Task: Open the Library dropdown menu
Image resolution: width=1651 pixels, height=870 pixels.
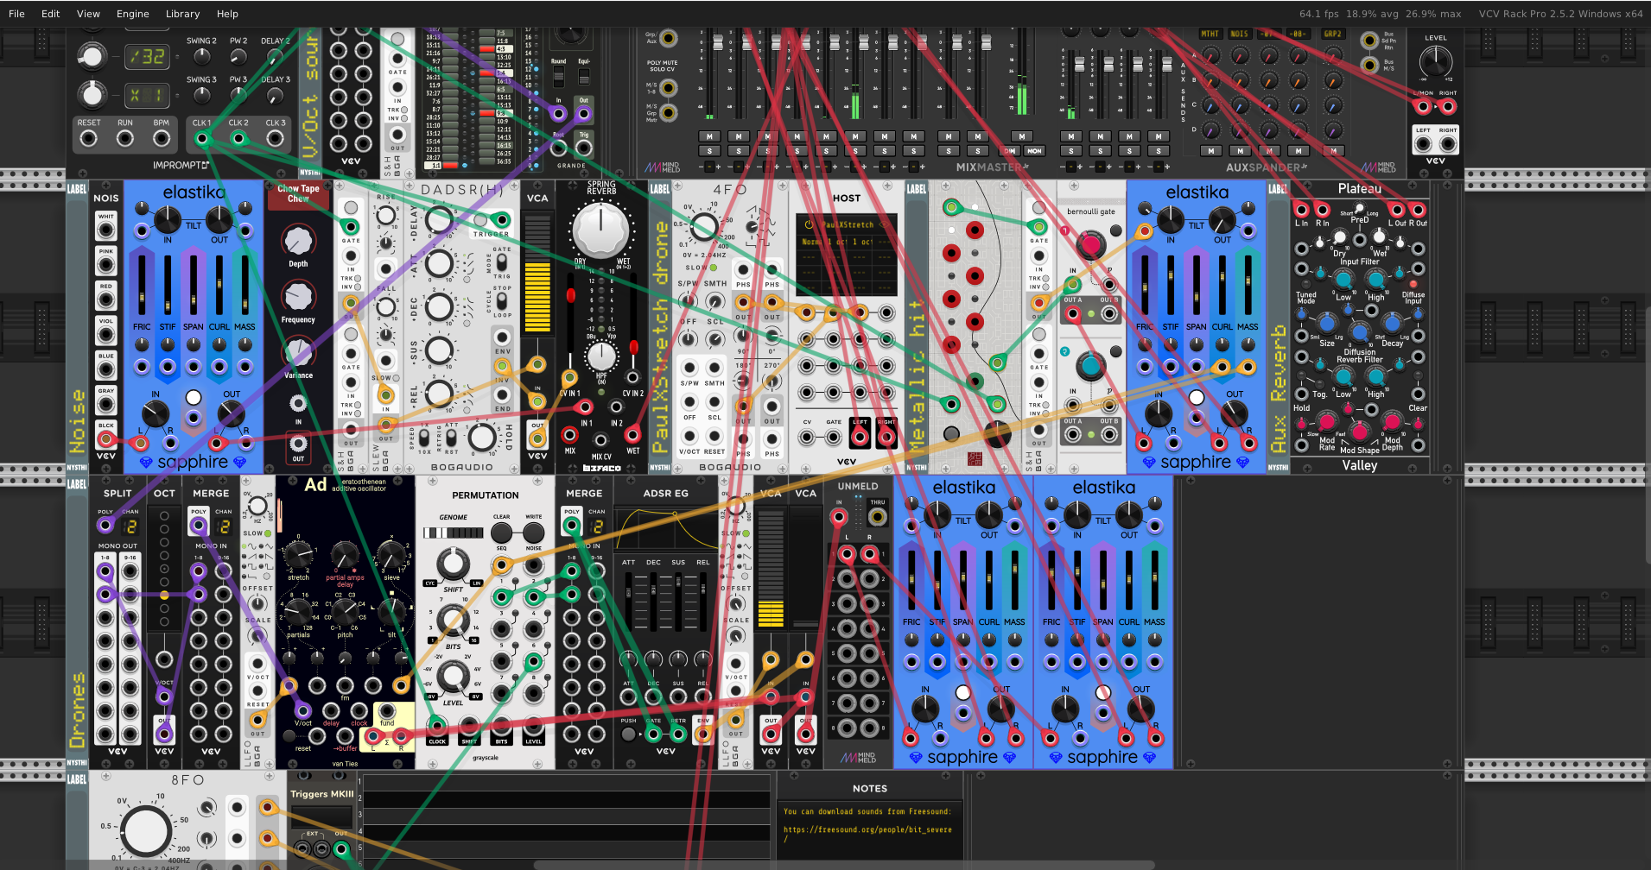Action: pyautogui.click(x=182, y=14)
